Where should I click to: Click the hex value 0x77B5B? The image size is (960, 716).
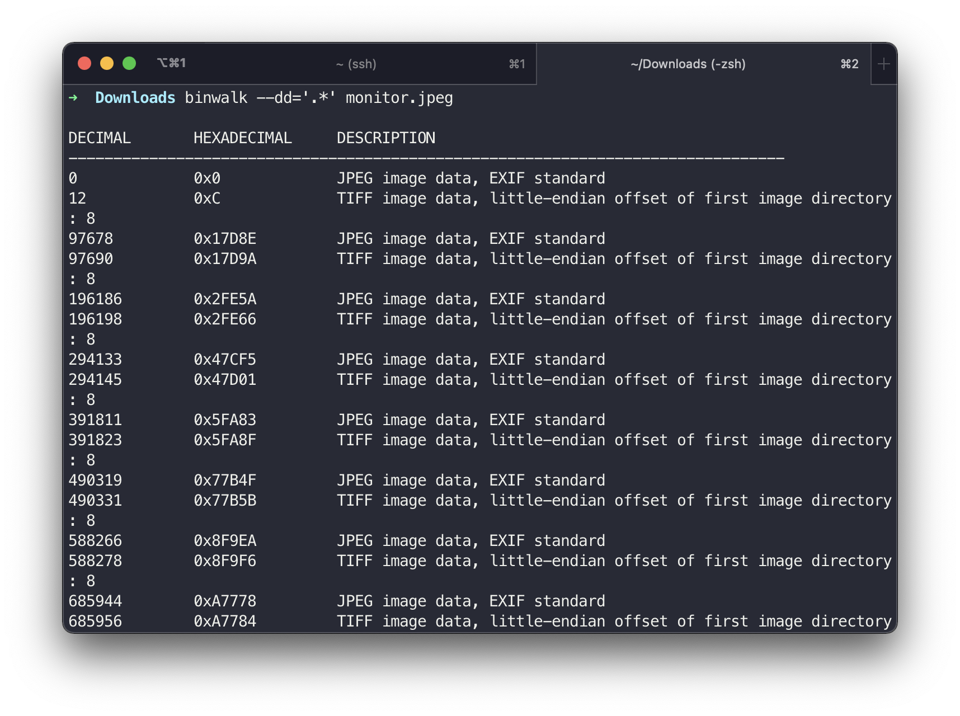point(225,501)
